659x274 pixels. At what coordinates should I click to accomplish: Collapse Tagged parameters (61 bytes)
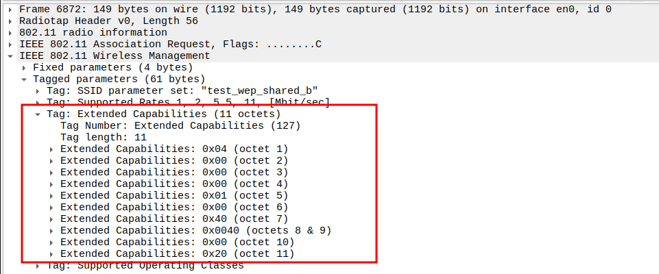pyautogui.click(x=25, y=79)
